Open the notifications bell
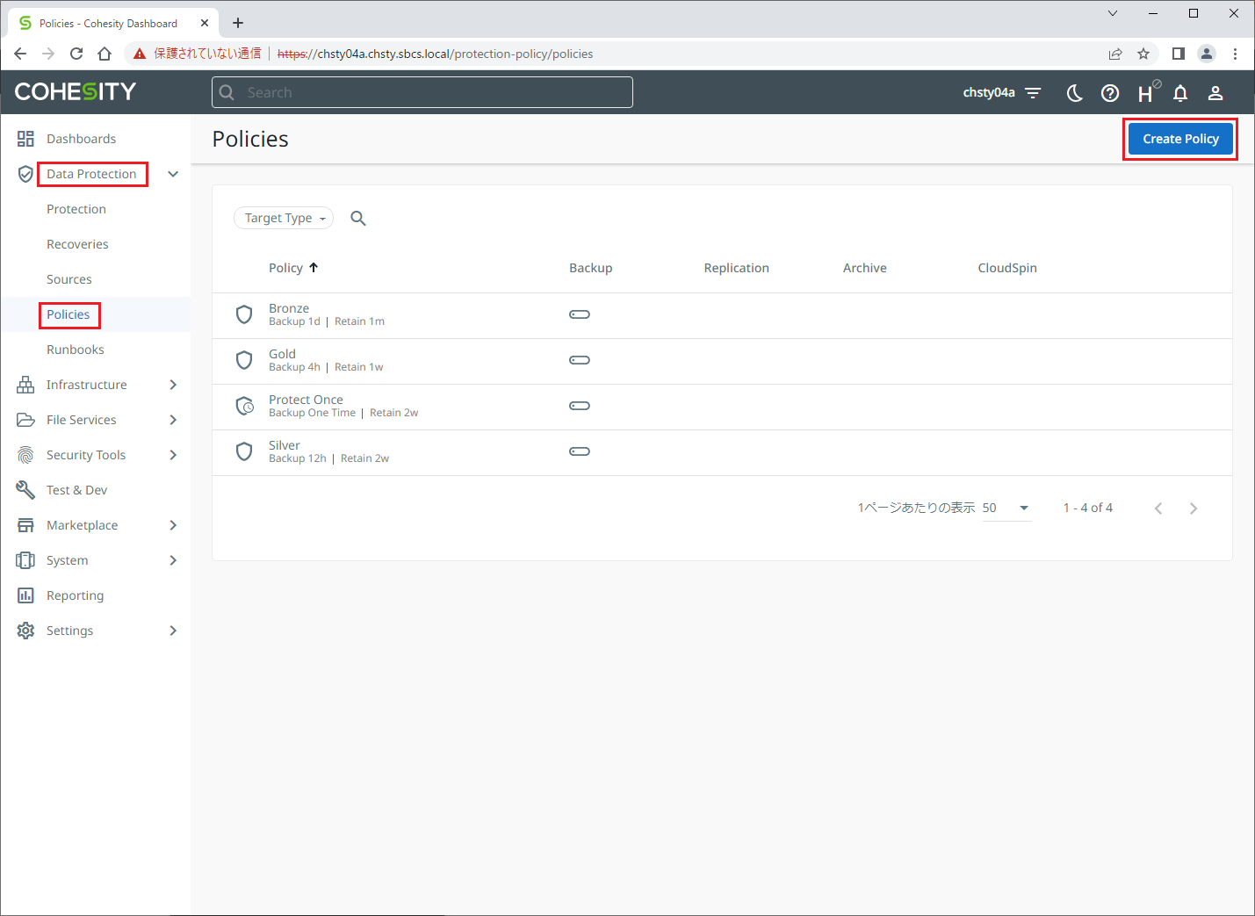1255x916 pixels. (x=1180, y=93)
